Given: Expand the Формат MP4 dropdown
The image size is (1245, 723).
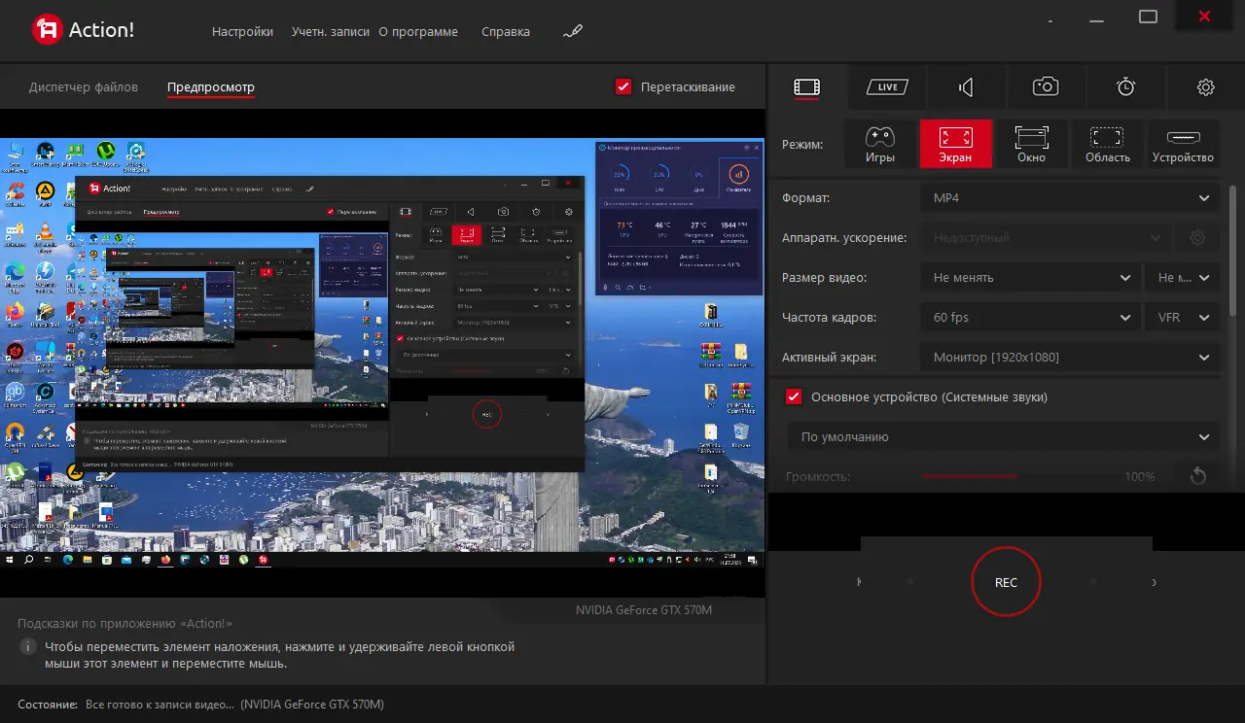Looking at the screenshot, I should coord(1069,198).
